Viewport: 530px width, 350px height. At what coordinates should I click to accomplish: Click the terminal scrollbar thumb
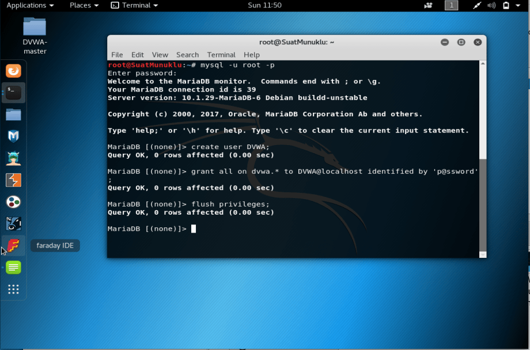(x=483, y=206)
